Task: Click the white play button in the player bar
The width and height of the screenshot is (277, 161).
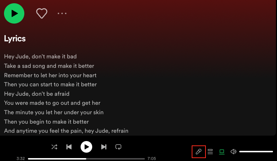Action: (x=86, y=147)
